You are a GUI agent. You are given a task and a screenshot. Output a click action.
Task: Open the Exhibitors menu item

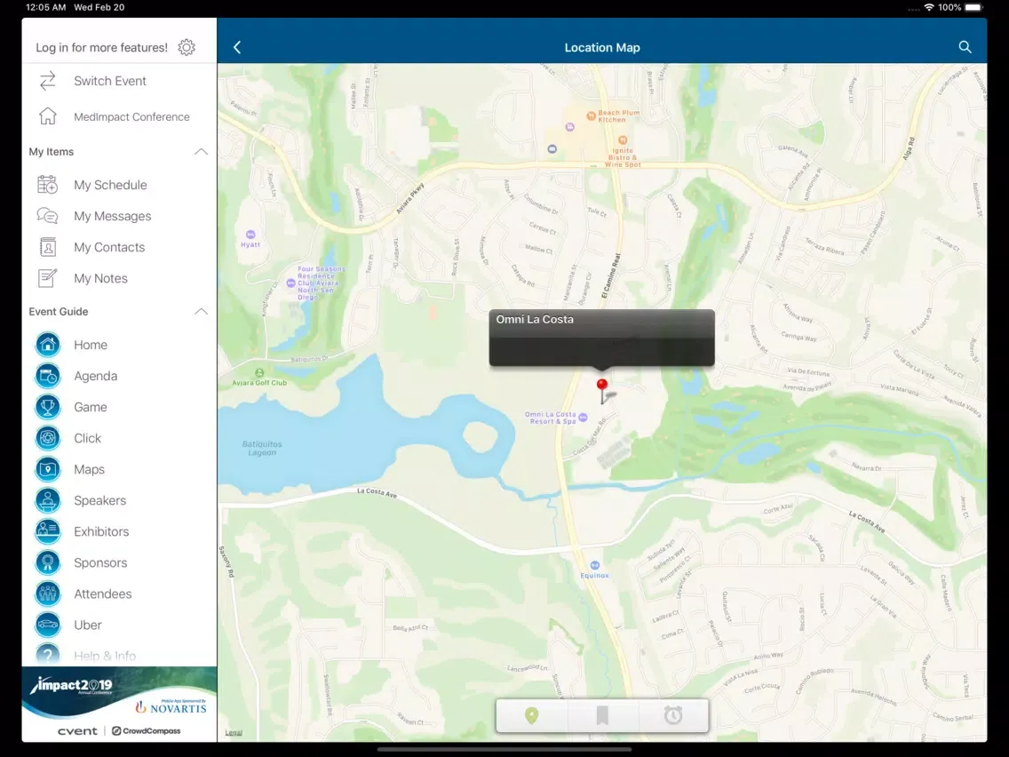[120, 531]
